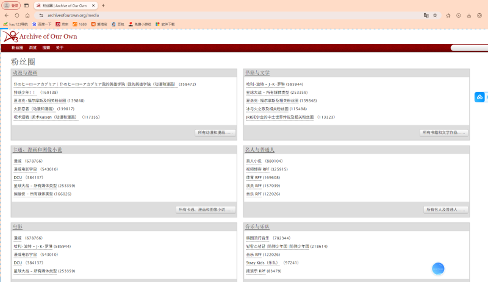Open the tab overview panel icon
Image resolution: width=488 pixels, height=282 pixels.
click(26, 5)
